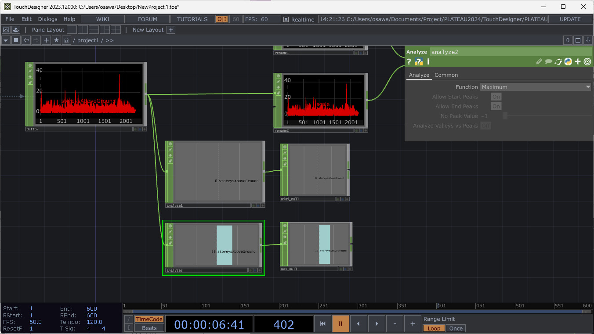The image size is (594, 334).
Task: Select the three-pane layout icon
Action: [105, 30]
